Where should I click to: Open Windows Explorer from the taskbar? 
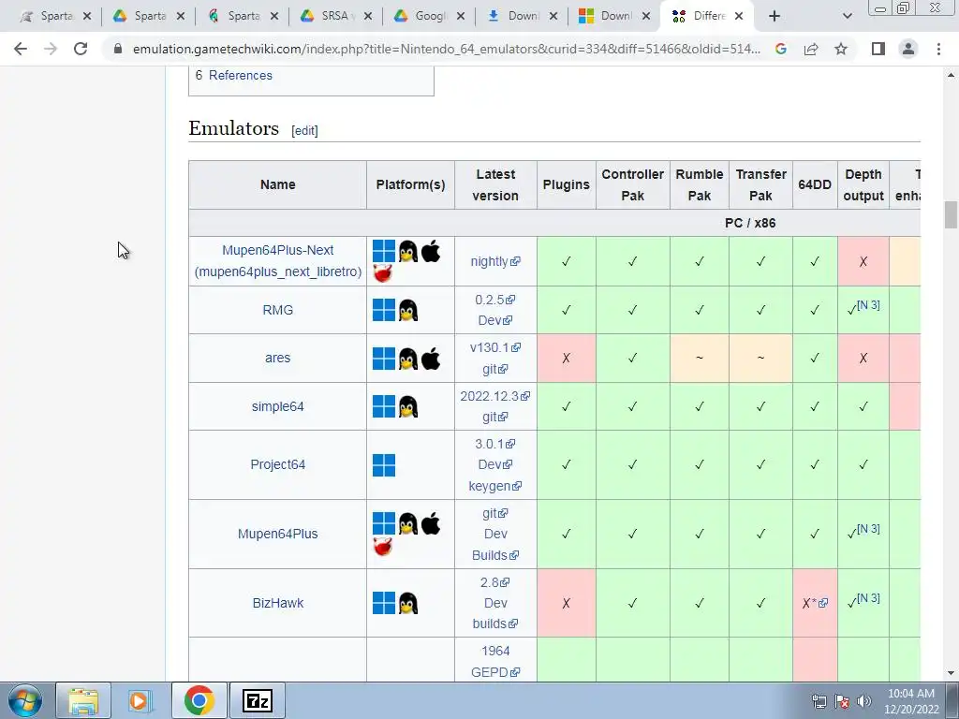83,700
